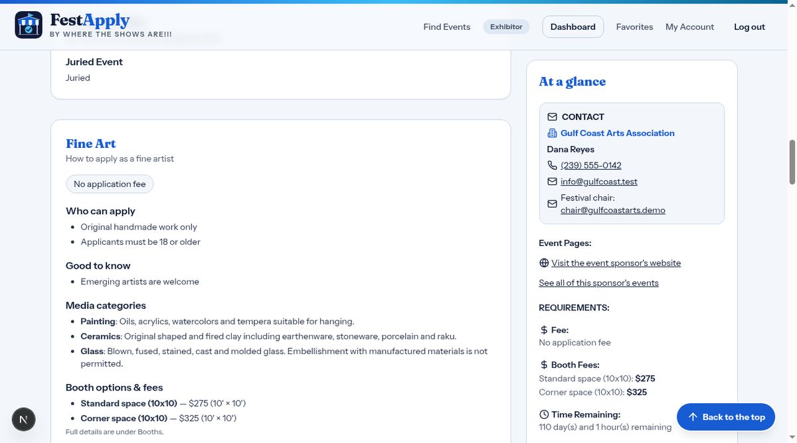Email chair@gulfcoastarts.demo
The height and width of the screenshot is (443, 797).
(x=613, y=210)
